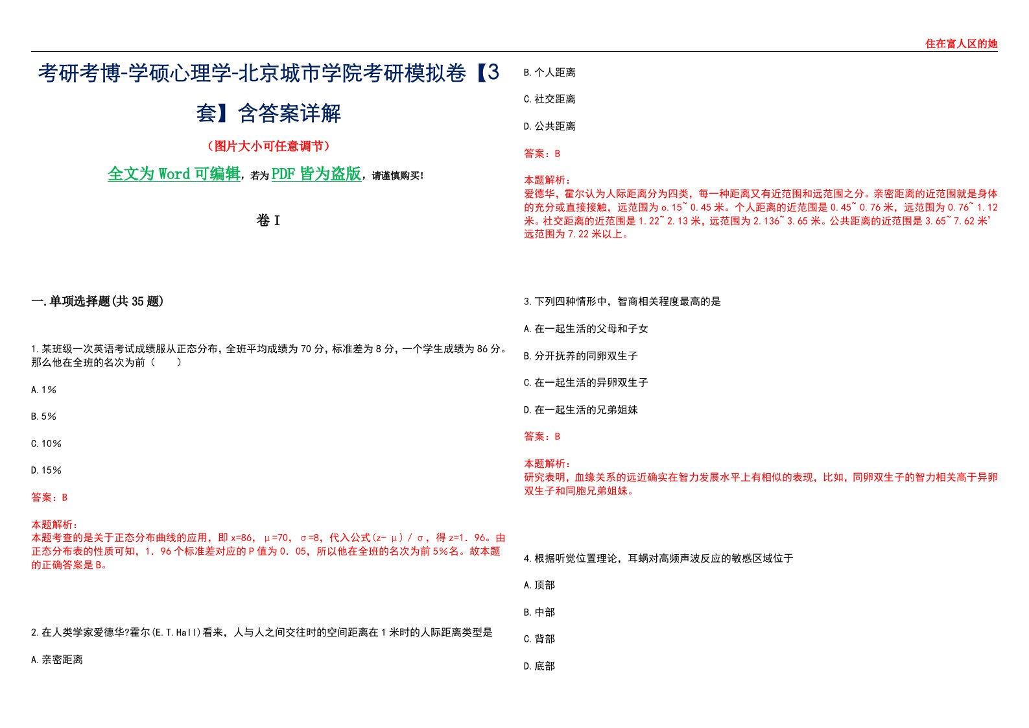Select option D. 底部
Viewport: 1029px width, 728px height.
539,666
